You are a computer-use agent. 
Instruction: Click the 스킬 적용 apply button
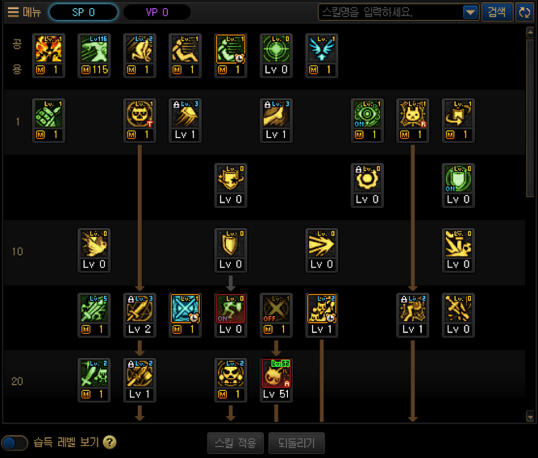pyautogui.click(x=236, y=443)
